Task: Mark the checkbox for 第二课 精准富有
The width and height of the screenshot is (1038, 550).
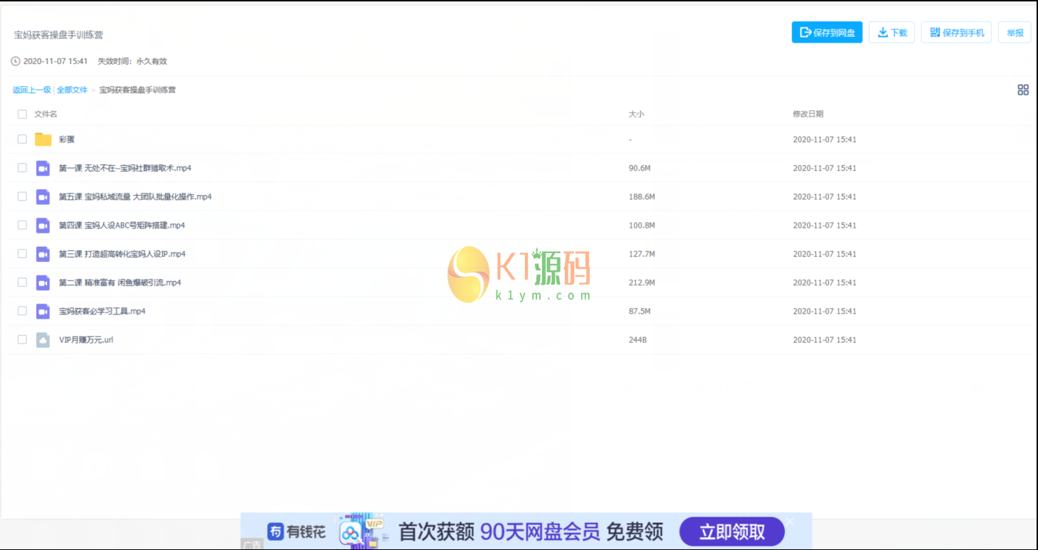Action: pos(22,282)
